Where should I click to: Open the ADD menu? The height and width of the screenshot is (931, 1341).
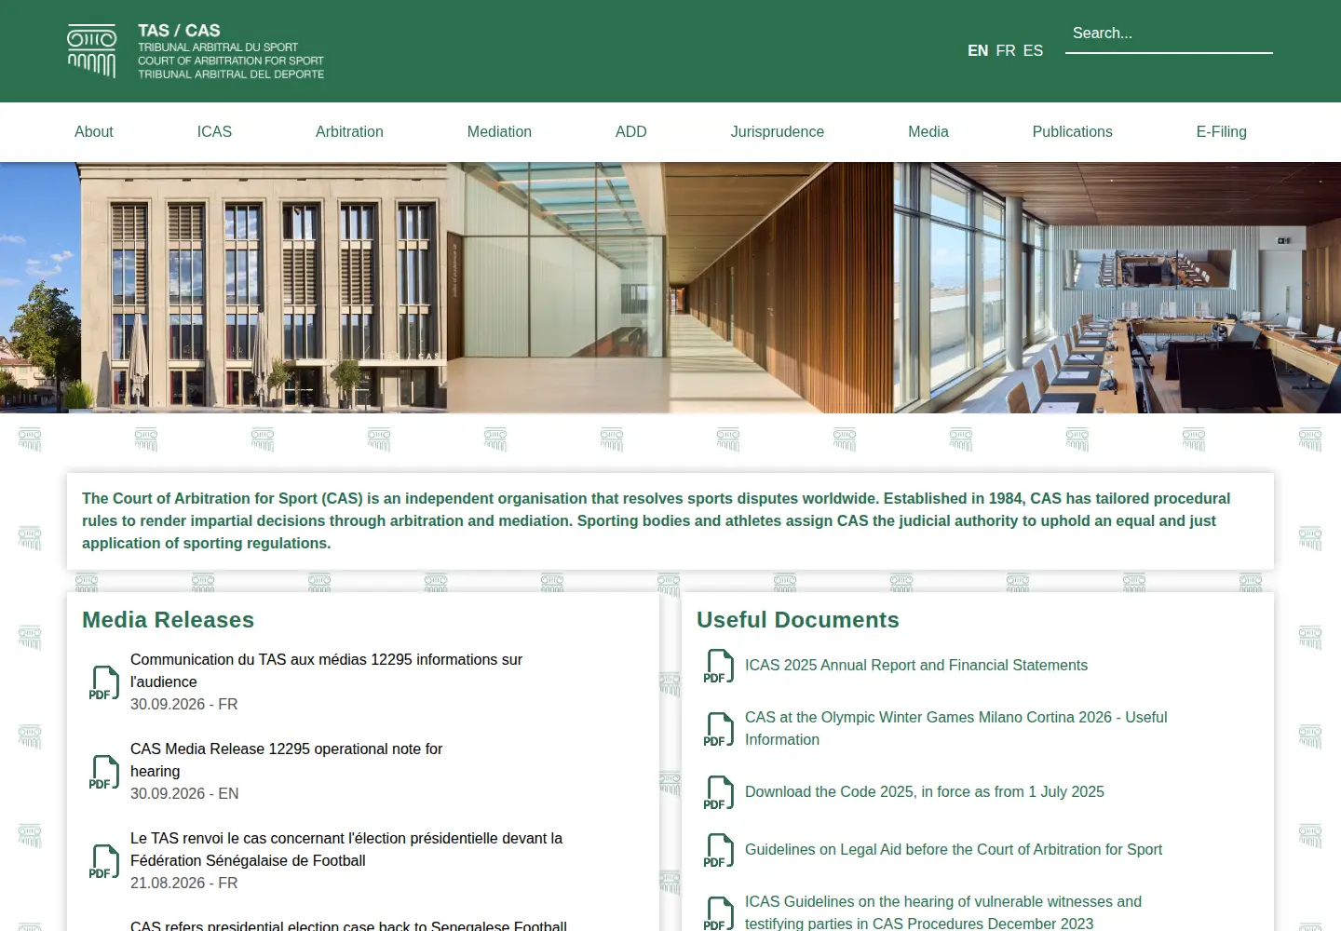(631, 132)
